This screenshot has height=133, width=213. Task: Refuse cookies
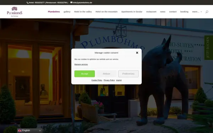(106, 74)
